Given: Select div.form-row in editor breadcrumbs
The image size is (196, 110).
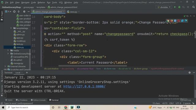Looking at the screenshot, I should pos(110,69).
